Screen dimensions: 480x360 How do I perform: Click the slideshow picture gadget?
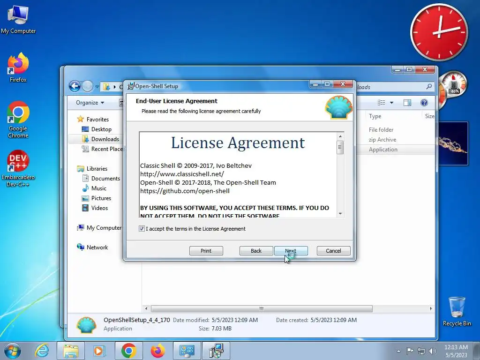click(453, 143)
